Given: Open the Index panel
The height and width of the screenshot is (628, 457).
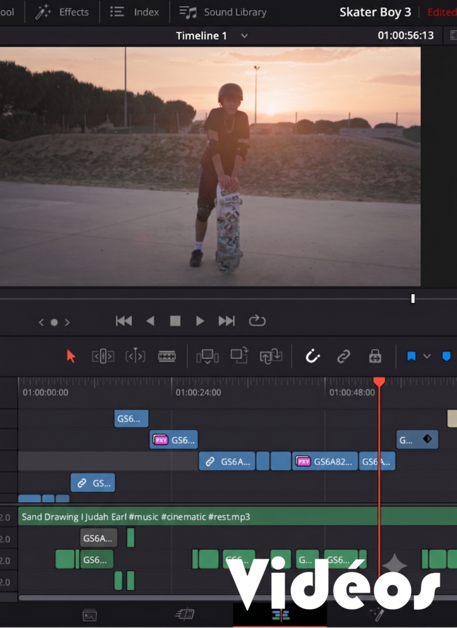Looking at the screenshot, I should pos(134,12).
